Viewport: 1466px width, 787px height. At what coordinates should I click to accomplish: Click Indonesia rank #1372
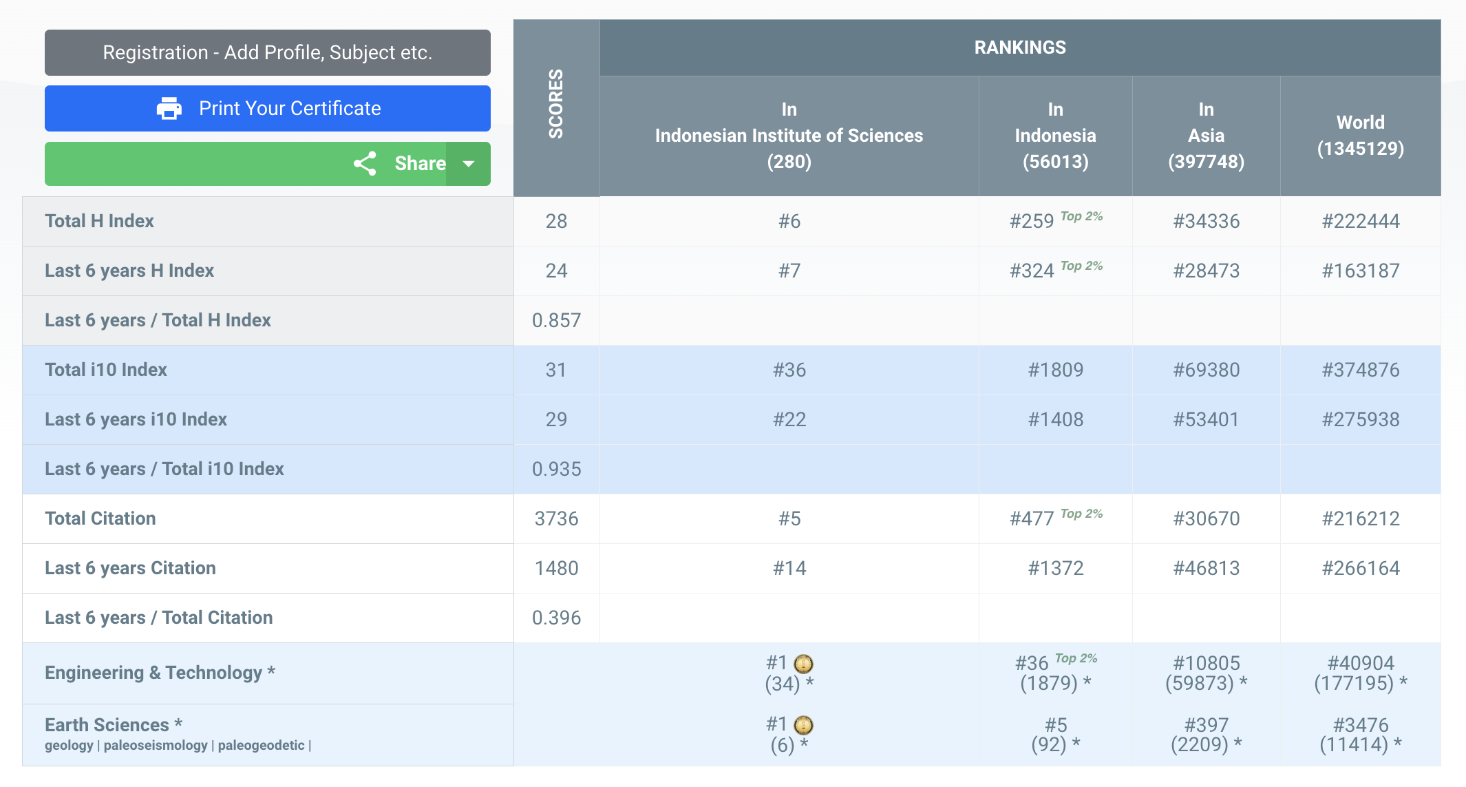click(x=1056, y=568)
